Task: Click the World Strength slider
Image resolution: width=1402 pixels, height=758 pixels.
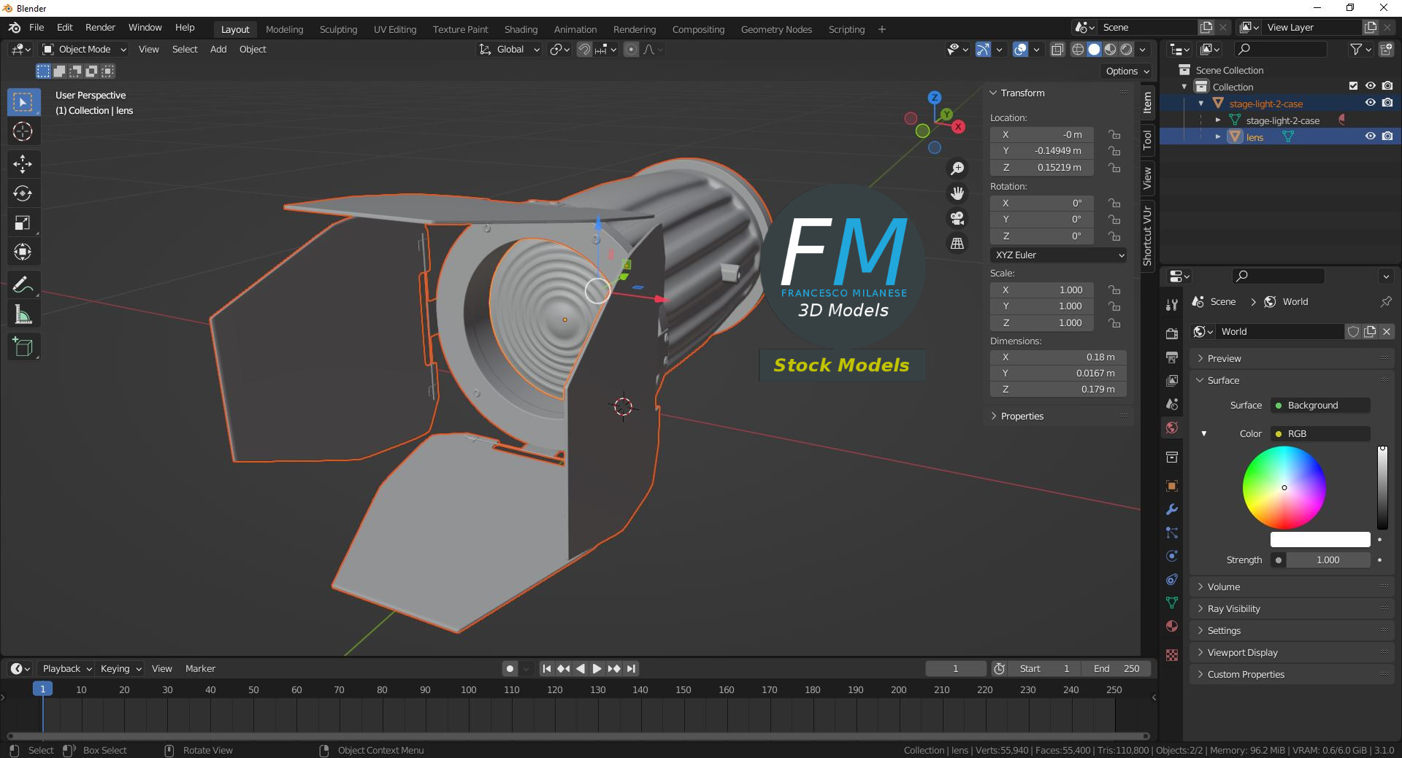Action: coord(1328,560)
